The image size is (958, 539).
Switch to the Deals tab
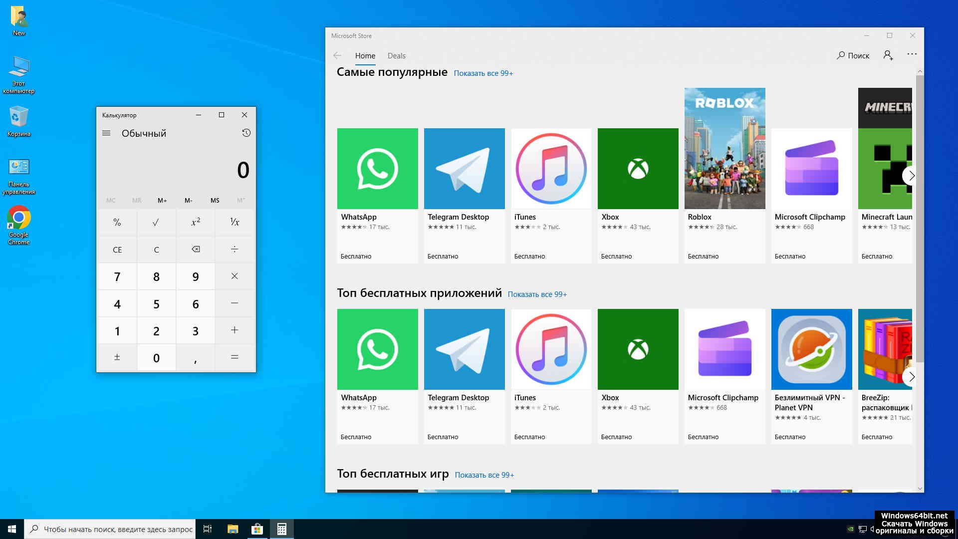[396, 56]
